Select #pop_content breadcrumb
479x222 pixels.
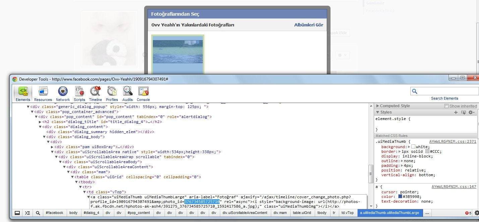[x=139, y=213]
